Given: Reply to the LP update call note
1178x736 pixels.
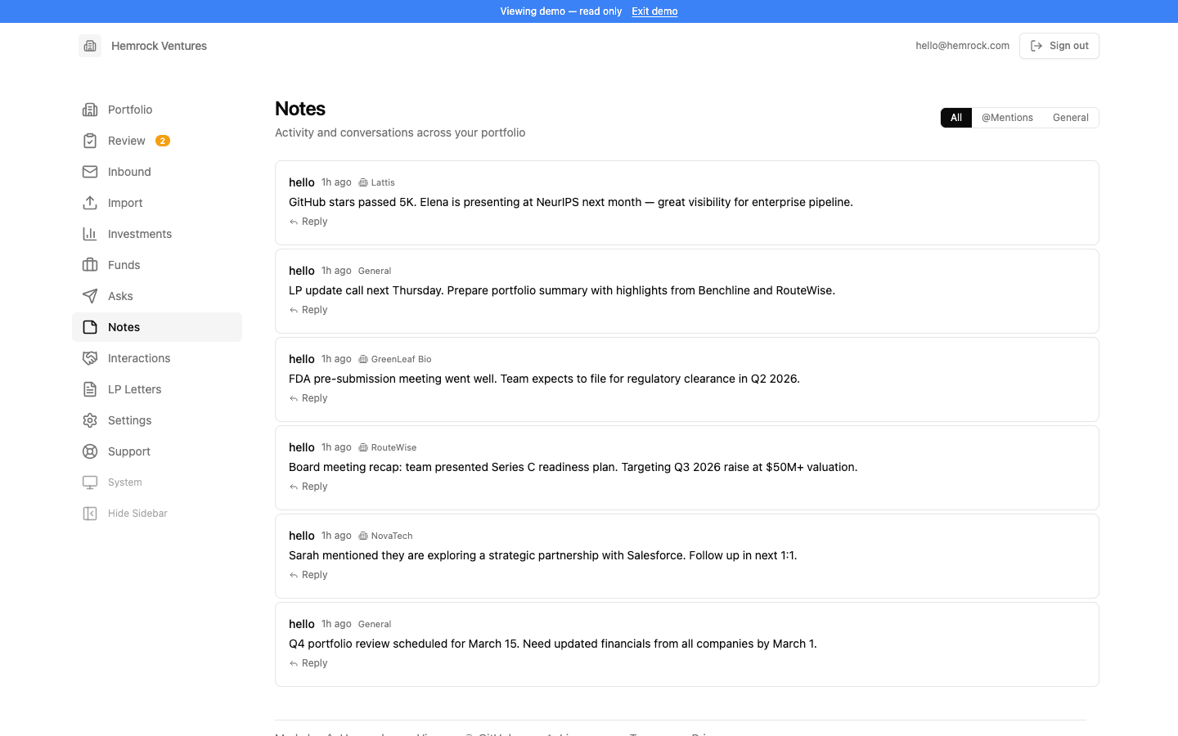Looking at the screenshot, I should click(x=308, y=310).
